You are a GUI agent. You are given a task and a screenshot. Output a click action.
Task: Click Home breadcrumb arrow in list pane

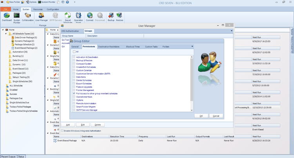(x=58, y=30)
